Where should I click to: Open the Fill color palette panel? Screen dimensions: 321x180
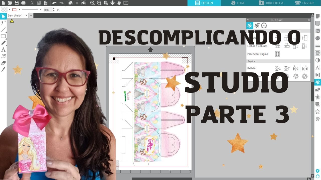[317, 38]
